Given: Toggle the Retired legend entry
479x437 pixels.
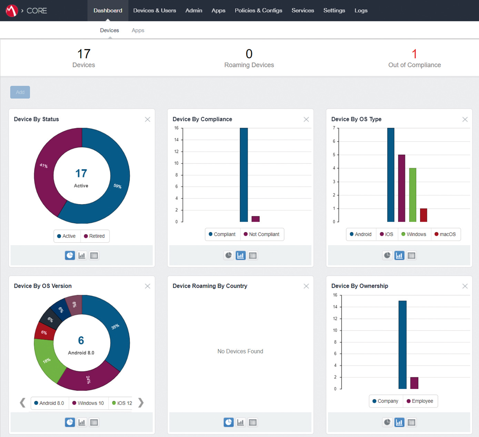Looking at the screenshot, I should pyautogui.click(x=94, y=236).
